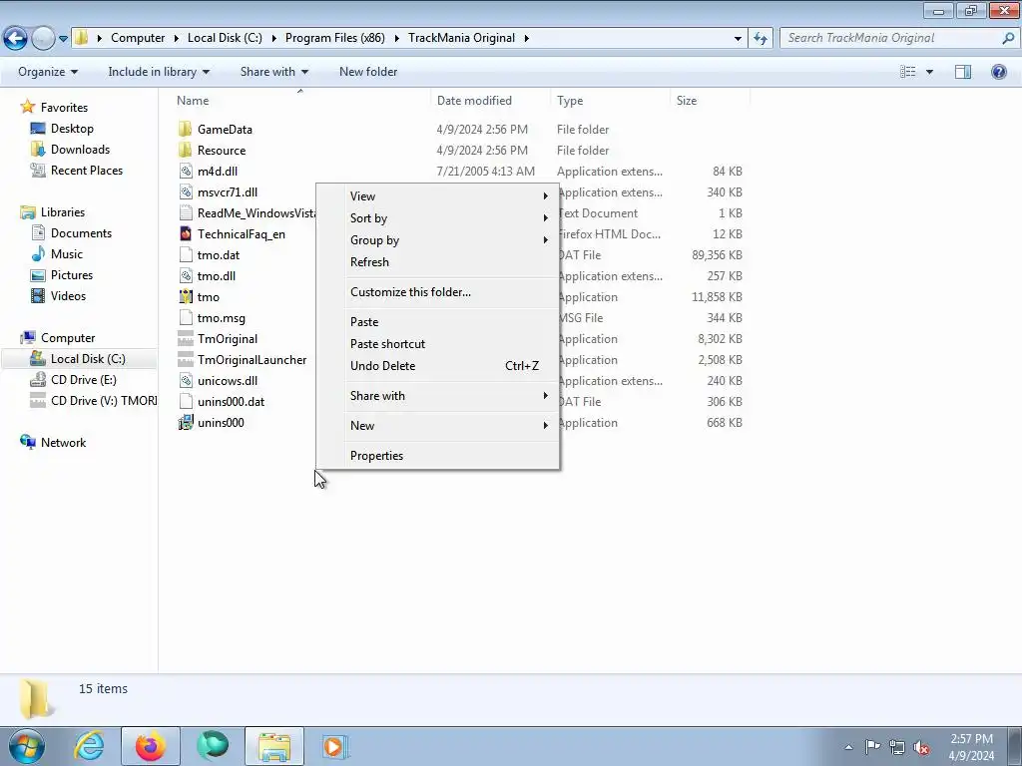Select the GameData folder icon
The width and height of the screenshot is (1022, 766).
186,129
